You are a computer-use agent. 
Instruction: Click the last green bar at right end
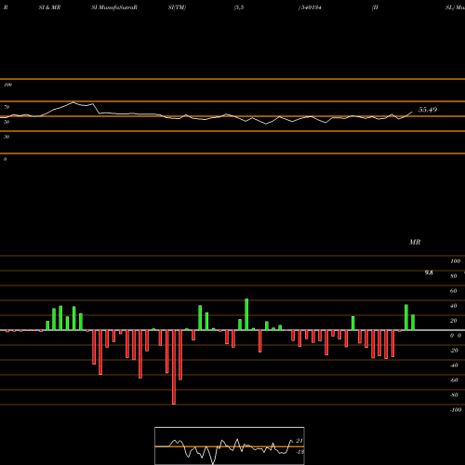point(413,323)
